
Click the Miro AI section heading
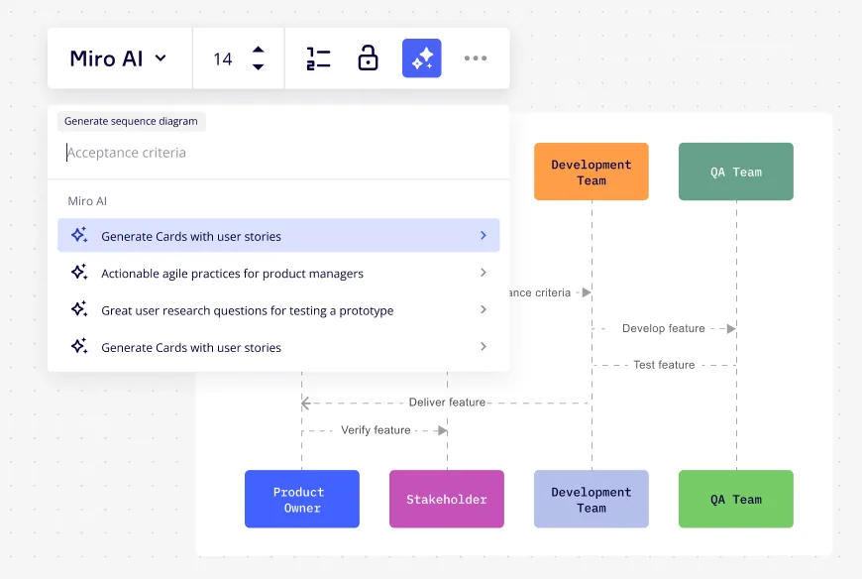click(x=87, y=200)
